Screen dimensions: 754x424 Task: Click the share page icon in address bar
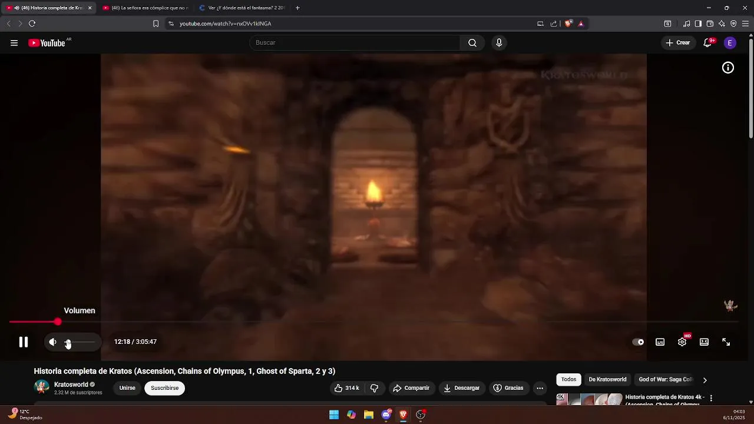pyautogui.click(x=554, y=24)
